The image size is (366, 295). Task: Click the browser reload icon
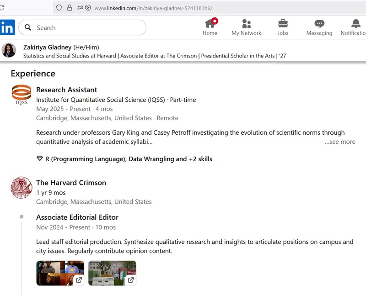[2, 8]
